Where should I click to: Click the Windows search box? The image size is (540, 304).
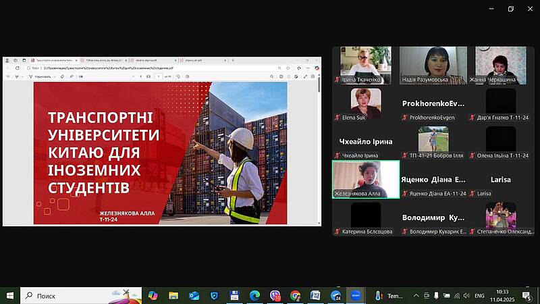pyautogui.click(x=81, y=296)
